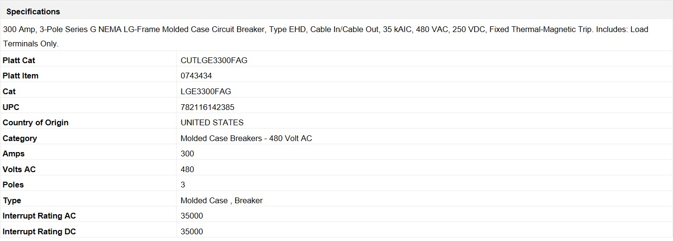Click the Platt Cat row label
The height and width of the screenshot is (241, 673).
[19, 60]
